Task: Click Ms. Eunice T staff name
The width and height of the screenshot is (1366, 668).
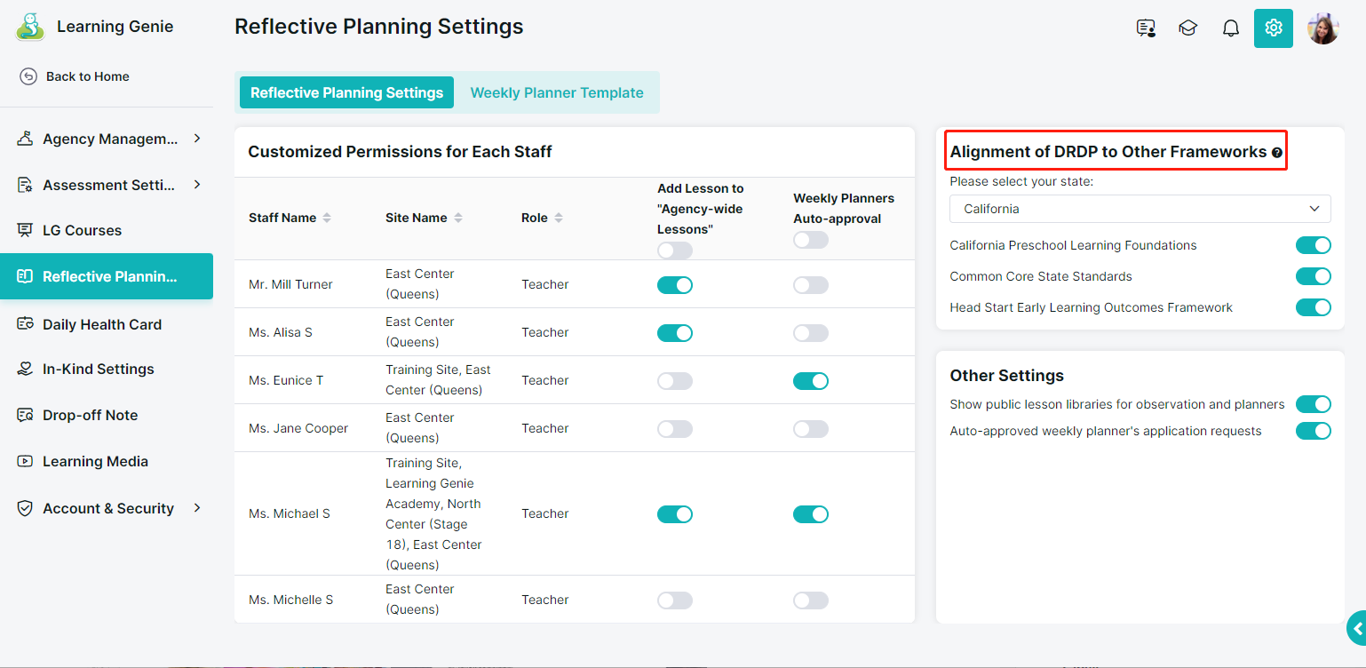Action: click(x=286, y=380)
